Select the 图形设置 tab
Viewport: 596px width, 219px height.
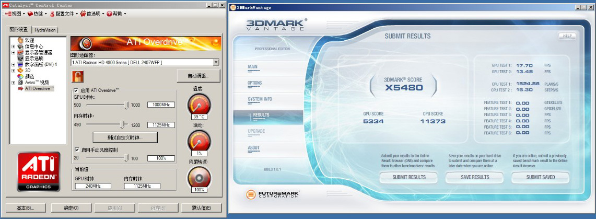(x=19, y=29)
